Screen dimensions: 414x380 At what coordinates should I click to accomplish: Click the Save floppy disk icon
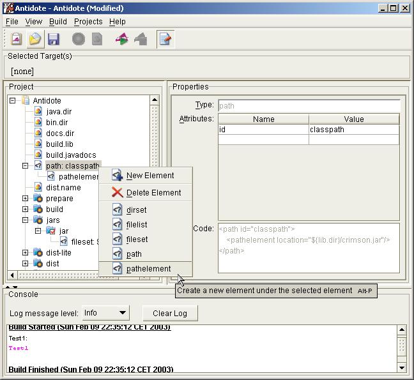(53, 40)
